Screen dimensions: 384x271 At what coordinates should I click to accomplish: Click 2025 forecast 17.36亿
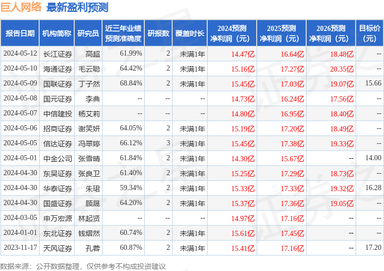292,204
